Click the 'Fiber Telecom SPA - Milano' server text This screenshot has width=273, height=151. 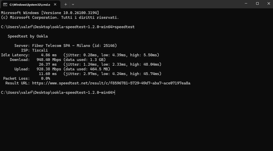click(61, 46)
